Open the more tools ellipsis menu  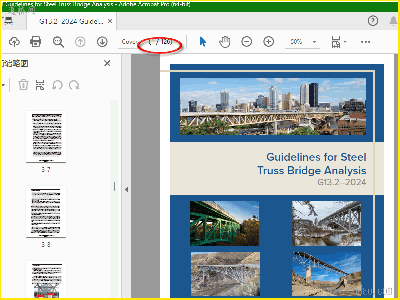point(366,42)
